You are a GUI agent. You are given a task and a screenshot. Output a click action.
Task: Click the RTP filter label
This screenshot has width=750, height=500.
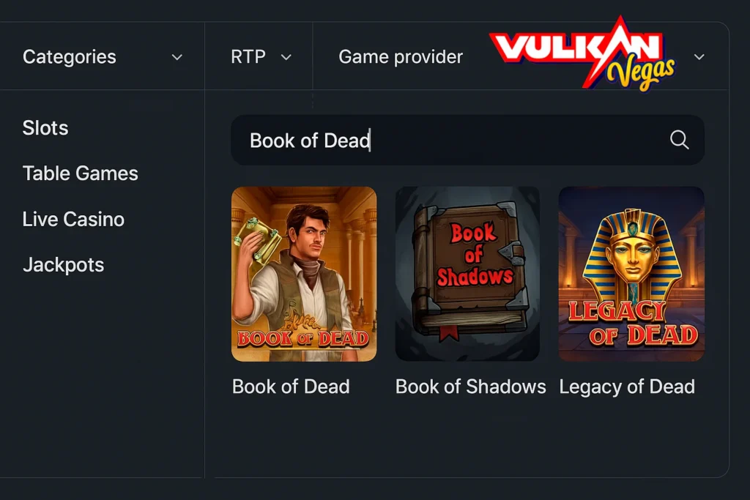(x=248, y=56)
